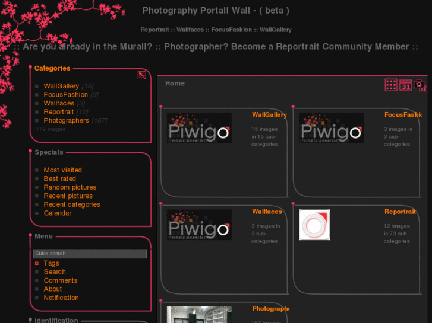Screen dimensions: 432x323
Task: Click the Reportrait album title in the grid
Action: (x=400, y=212)
